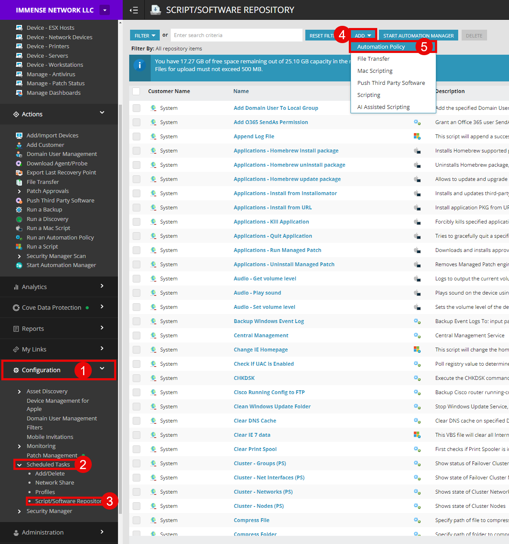Open the FILTER dropdown

pos(145,36)
